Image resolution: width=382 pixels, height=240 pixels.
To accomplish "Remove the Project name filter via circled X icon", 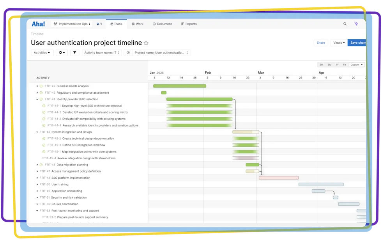I will click(128, 52).
